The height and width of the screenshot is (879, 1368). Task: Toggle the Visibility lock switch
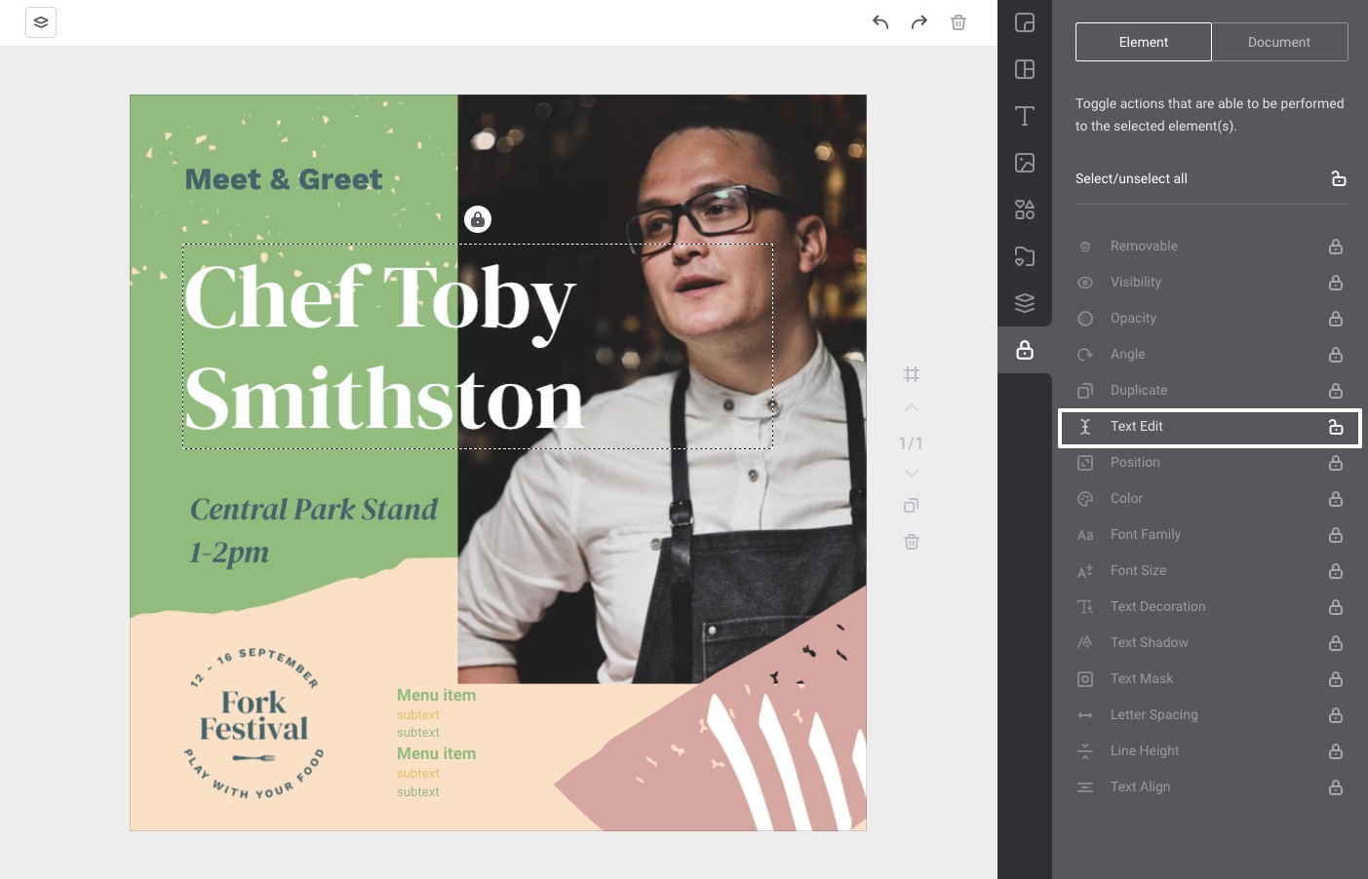coord(1336,283)
